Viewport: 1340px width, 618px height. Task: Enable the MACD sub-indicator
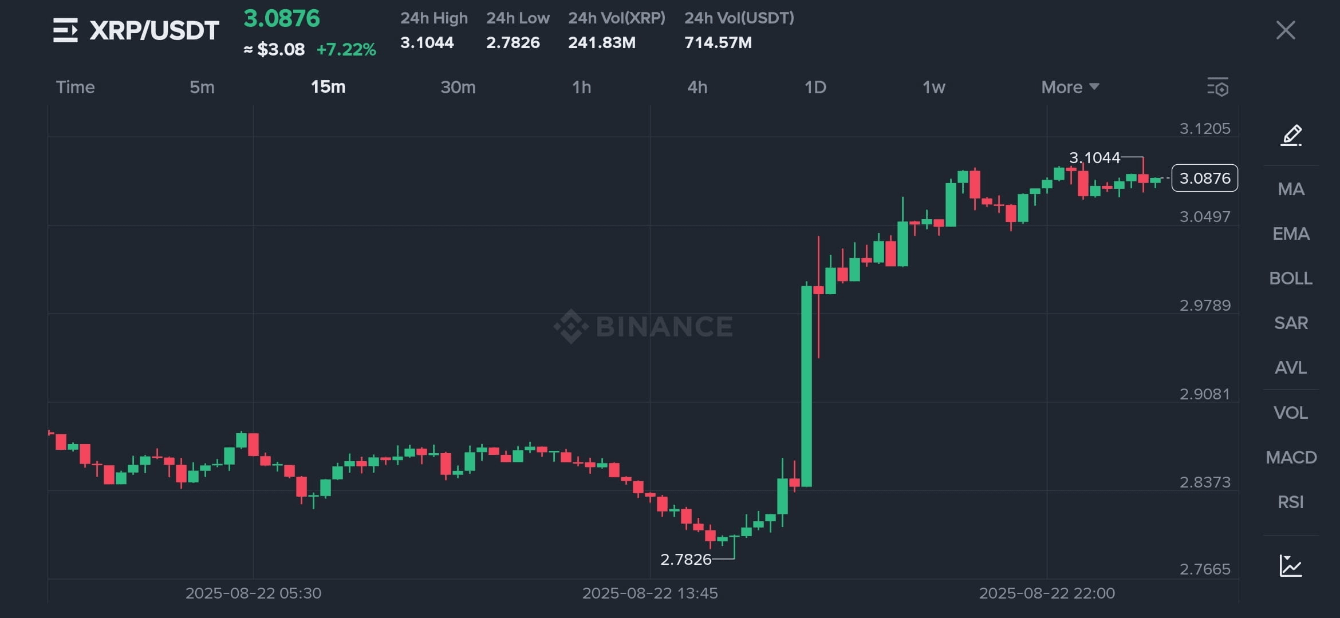click(x=1291, y=457)
